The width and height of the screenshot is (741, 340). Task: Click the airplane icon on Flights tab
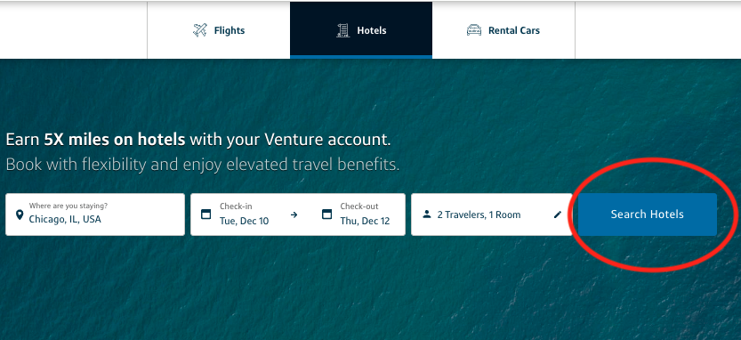coord(200,30)
